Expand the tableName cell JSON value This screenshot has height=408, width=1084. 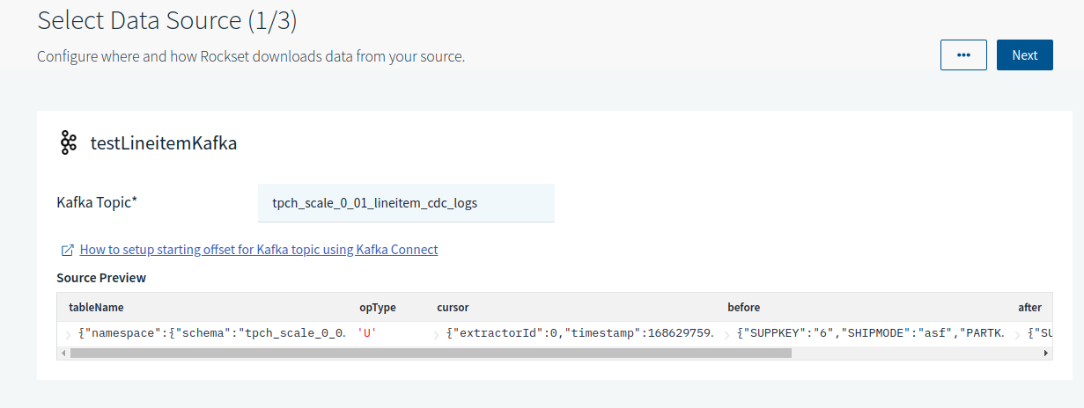point(67,334)
